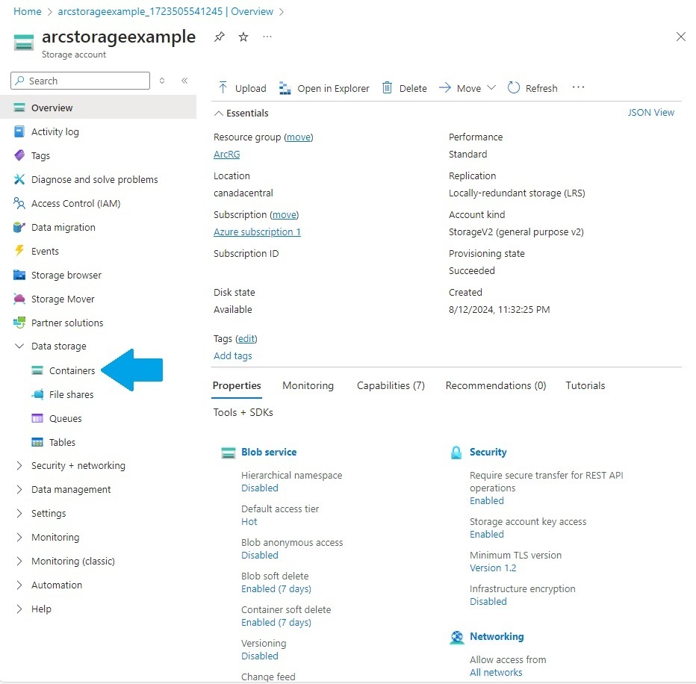Click Version 1.2 minimum TLS link
The width and height of the screenshot is (696, 684).
[x=493, y=568]
